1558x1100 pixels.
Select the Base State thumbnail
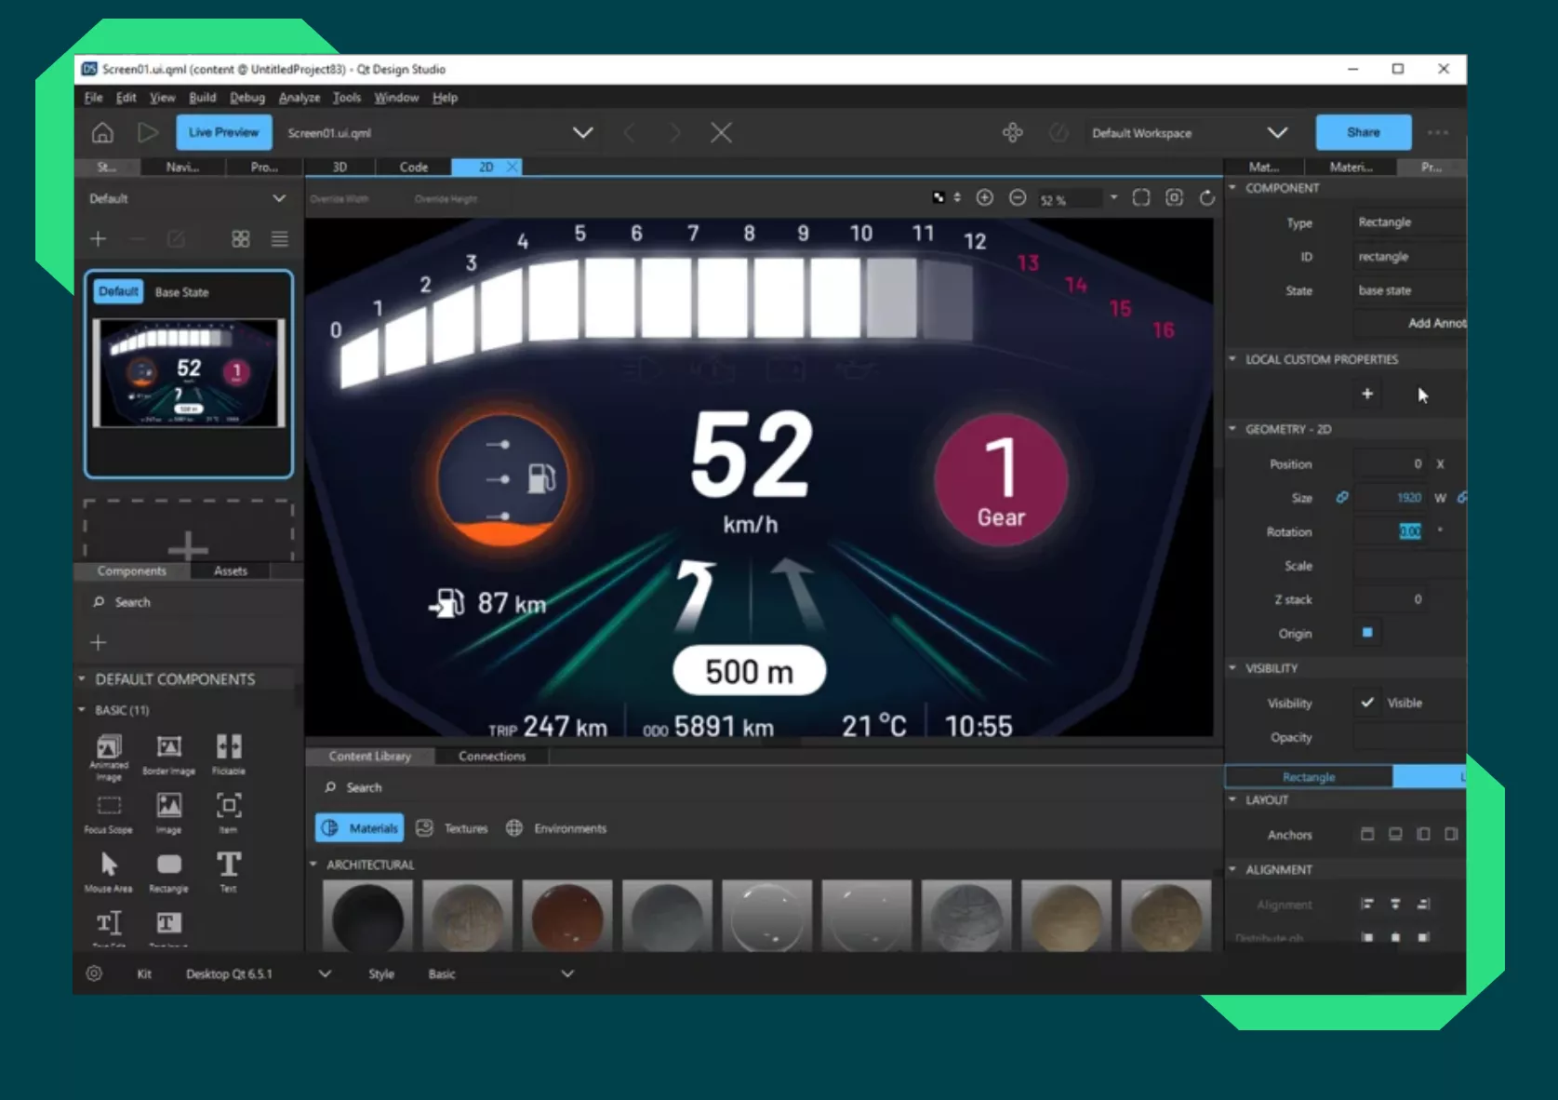(189, 373)
